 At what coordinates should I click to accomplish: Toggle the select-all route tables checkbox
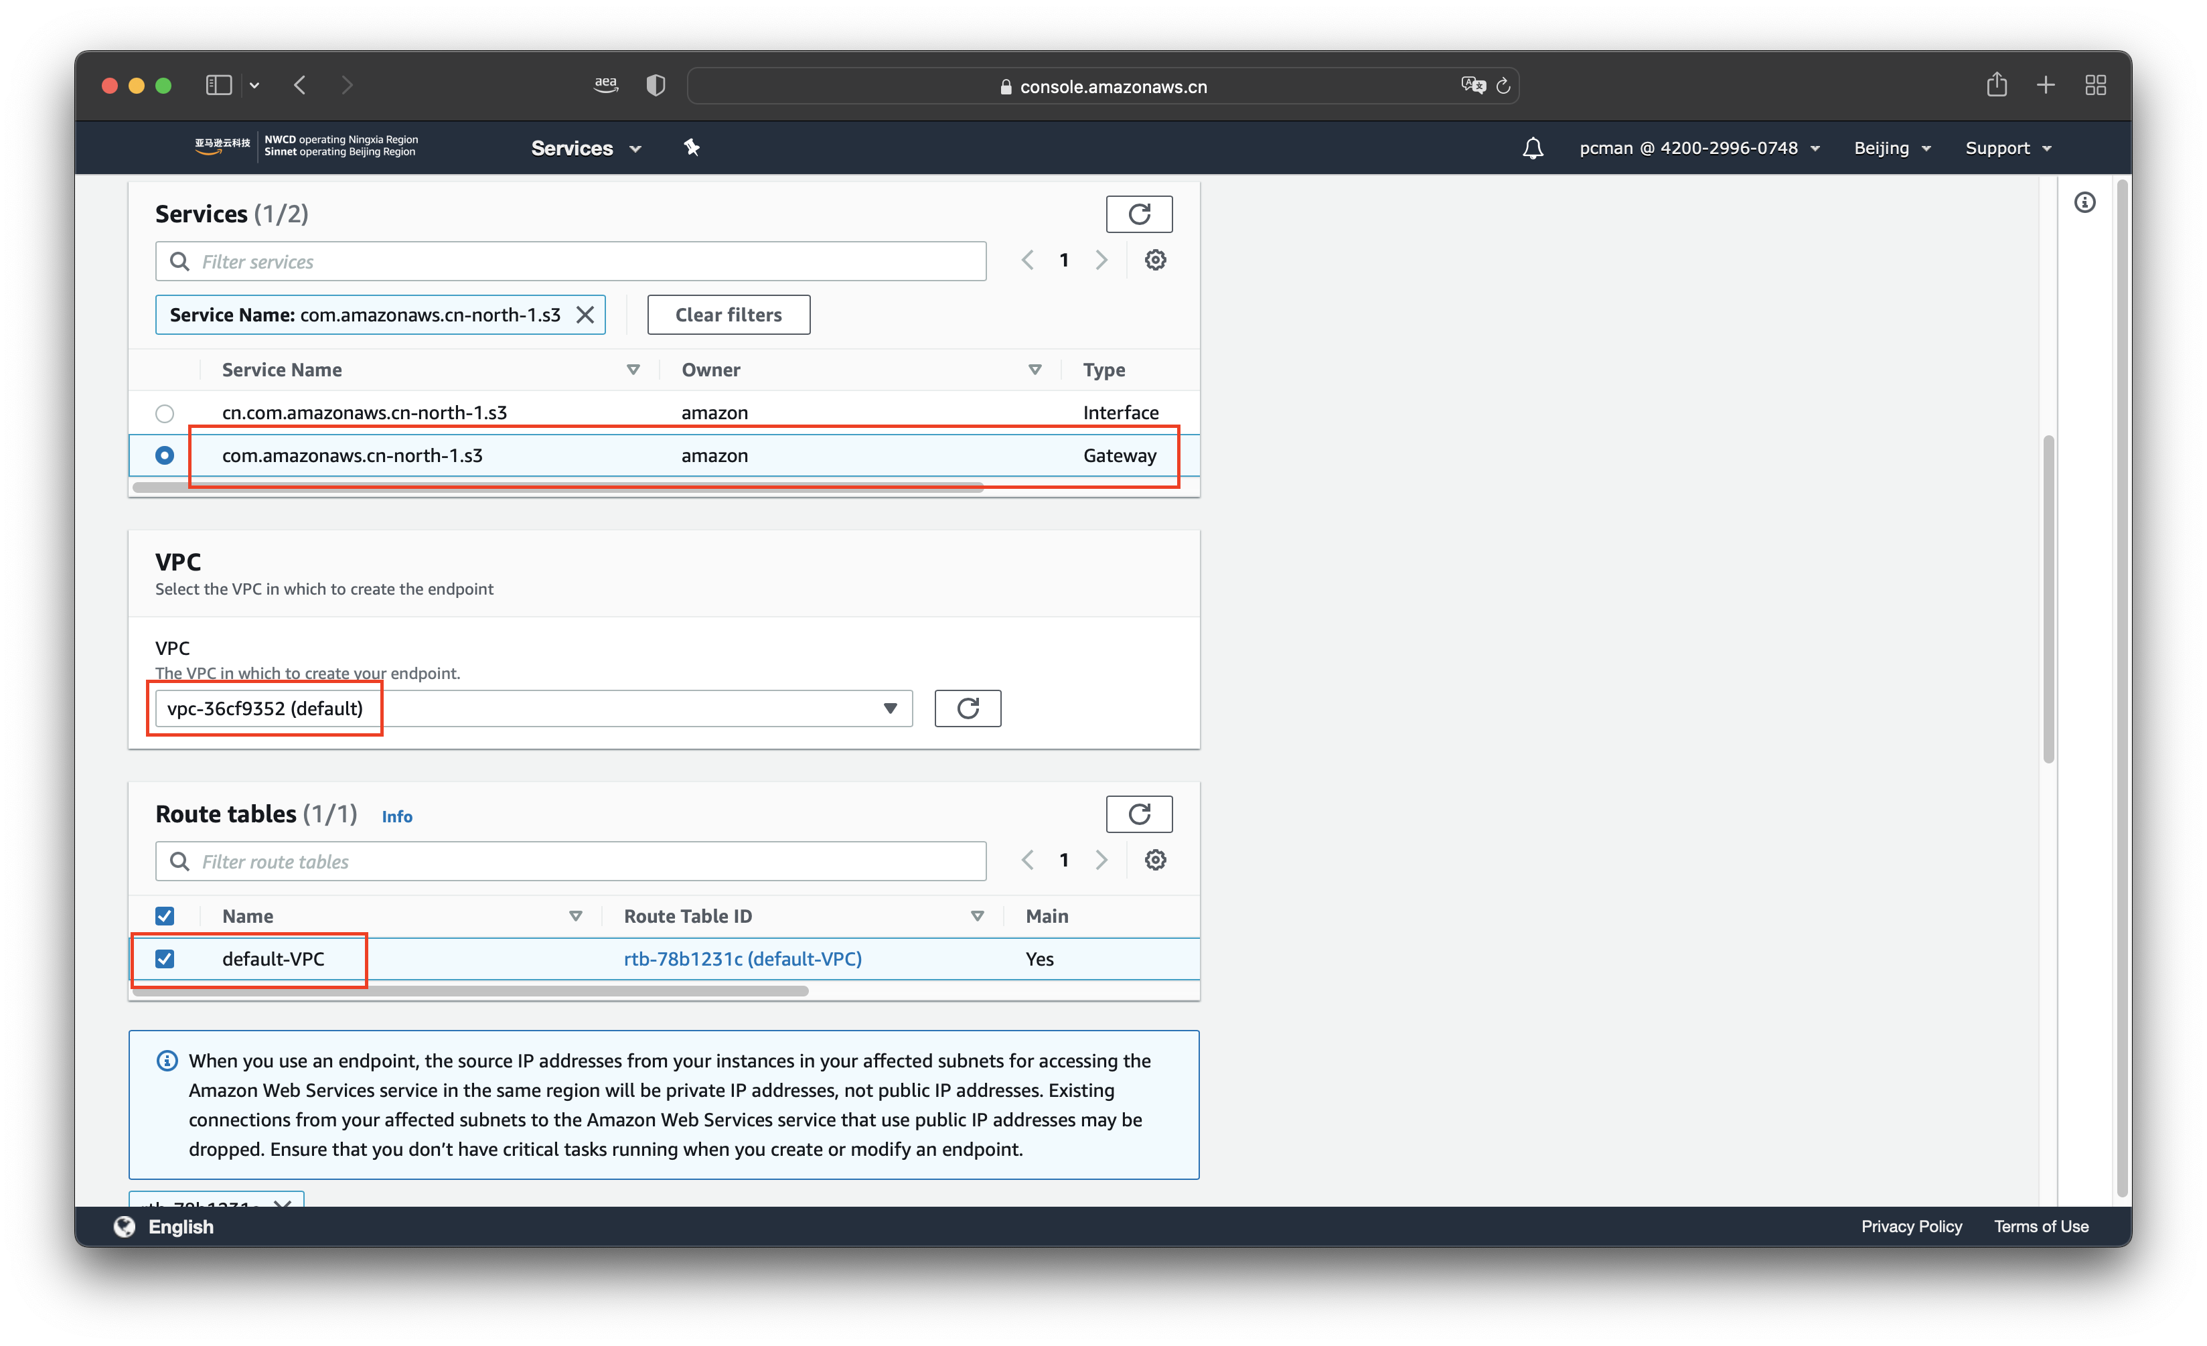[x=165, y=915]
